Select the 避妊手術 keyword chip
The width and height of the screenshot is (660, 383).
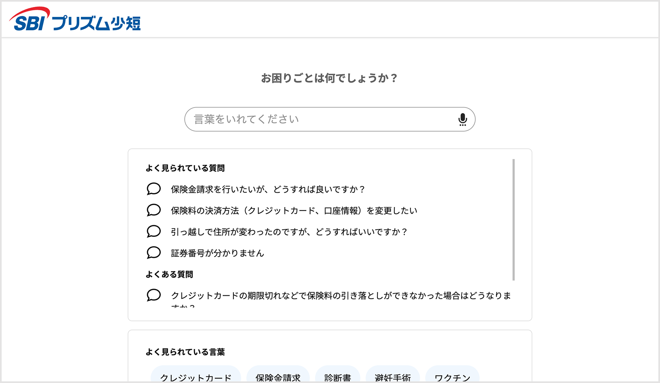[393, 376]
